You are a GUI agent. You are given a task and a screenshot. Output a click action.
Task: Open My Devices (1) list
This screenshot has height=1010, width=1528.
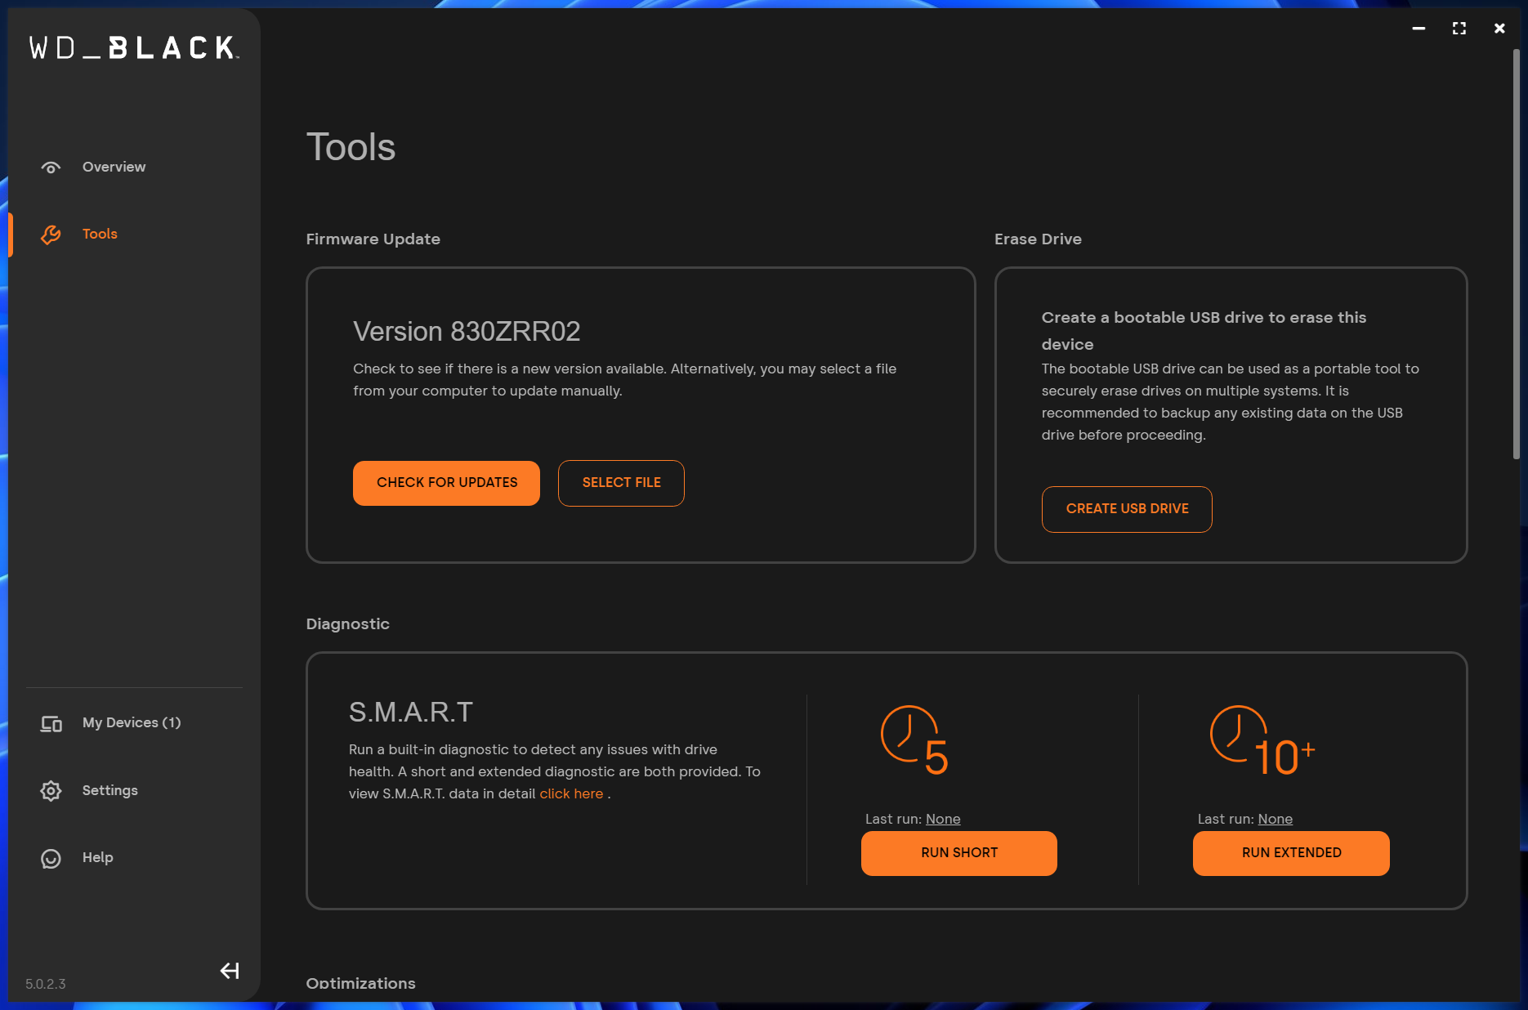[x=132, y=722]
